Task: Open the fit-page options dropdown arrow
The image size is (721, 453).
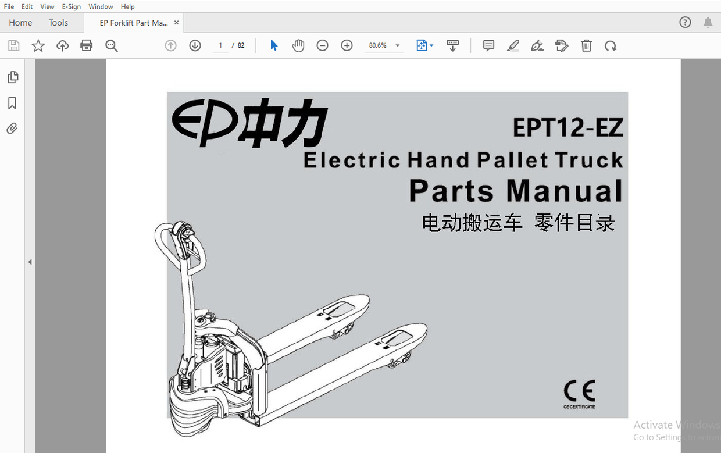Action: [433, 45]
